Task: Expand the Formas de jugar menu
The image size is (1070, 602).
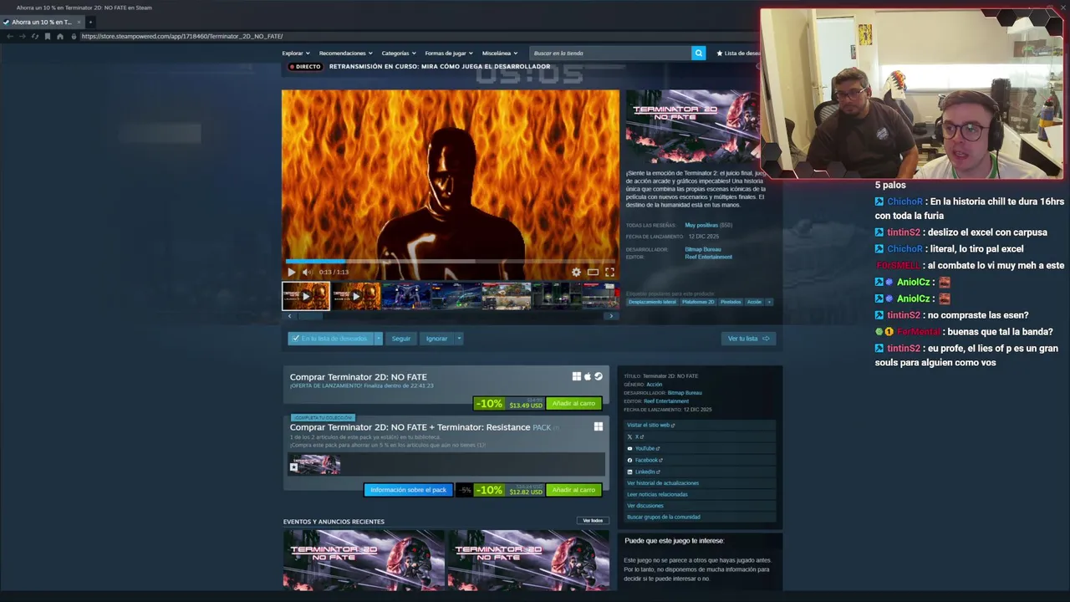Action: (x=448, y=53)
